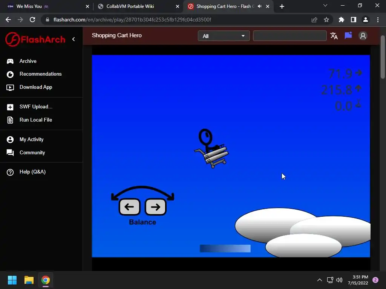386x289 pixels.
Task: Open the Archive menu item
Action: tap(28, 61)
